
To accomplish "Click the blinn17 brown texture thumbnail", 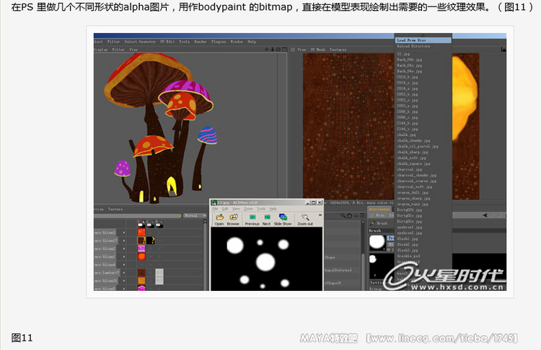I will (x=141, y=241).
